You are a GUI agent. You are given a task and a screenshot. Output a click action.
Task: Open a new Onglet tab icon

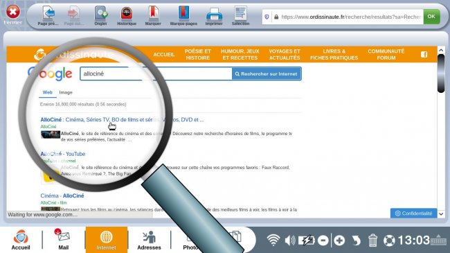[101, 13]
